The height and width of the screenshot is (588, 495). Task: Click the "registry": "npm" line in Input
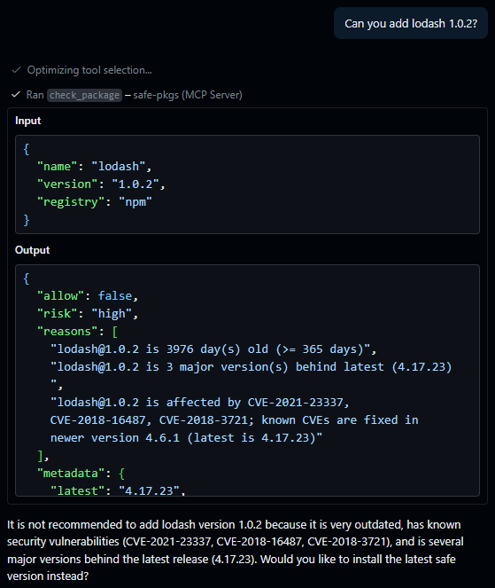click(x=95, y=201)
